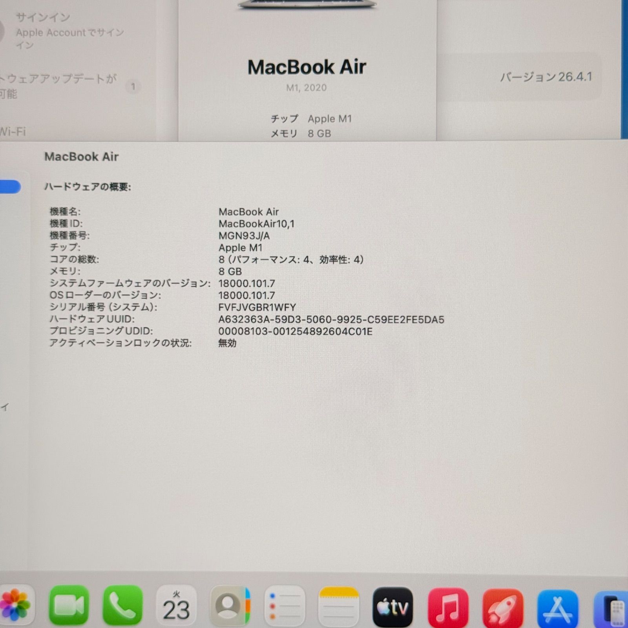Click the チップ Apple M1 row in Settings
The height and width of the screenshot is (628, 628).
pos(311,119)
